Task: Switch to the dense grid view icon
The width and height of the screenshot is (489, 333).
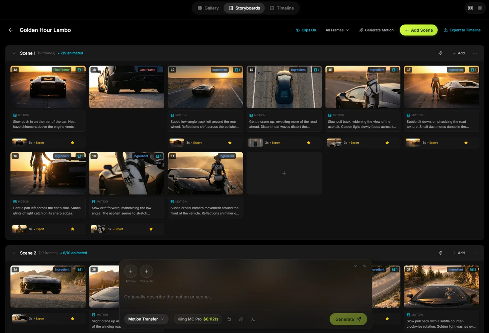Action: 480,8
